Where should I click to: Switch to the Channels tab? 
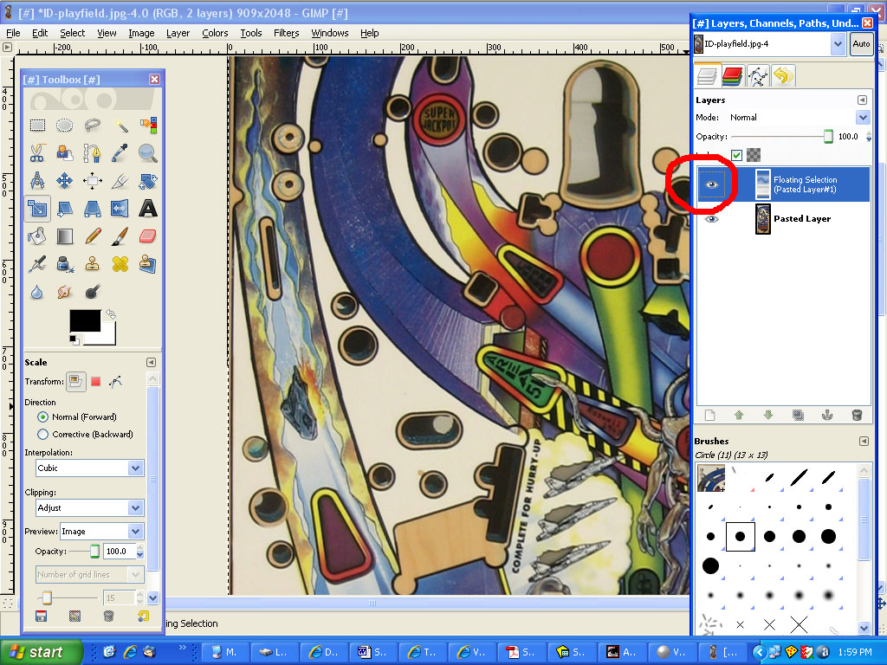[x=733, y=76]
